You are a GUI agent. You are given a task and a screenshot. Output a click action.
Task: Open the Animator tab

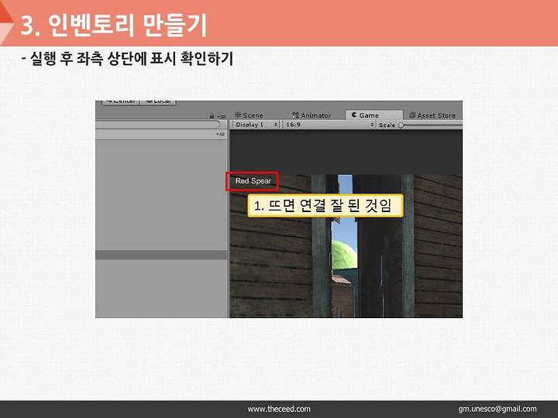(312, 115)
